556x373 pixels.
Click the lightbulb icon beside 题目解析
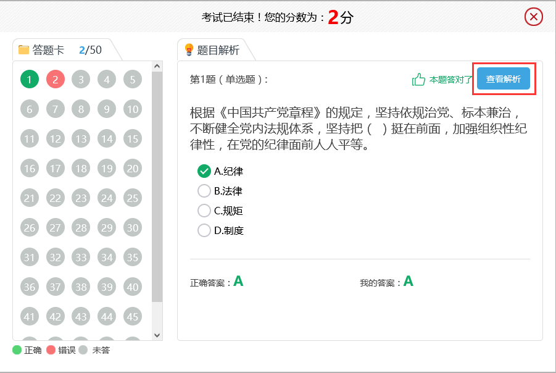point(189,49)
